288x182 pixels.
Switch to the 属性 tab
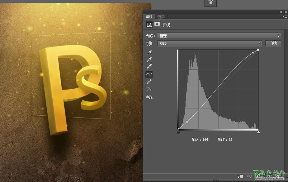(149, 17)
